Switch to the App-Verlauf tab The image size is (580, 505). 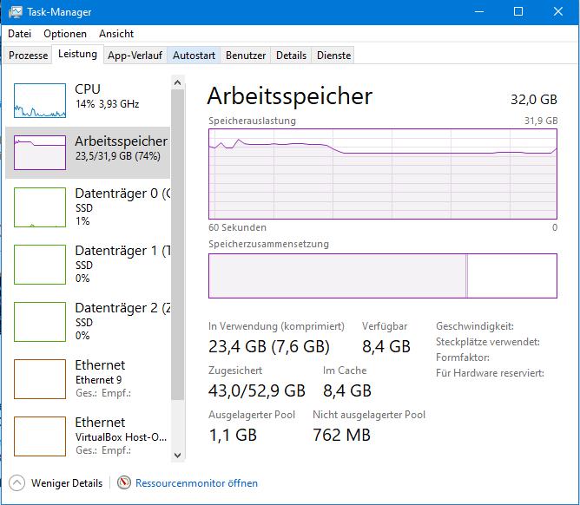click(x=135, y=56)
